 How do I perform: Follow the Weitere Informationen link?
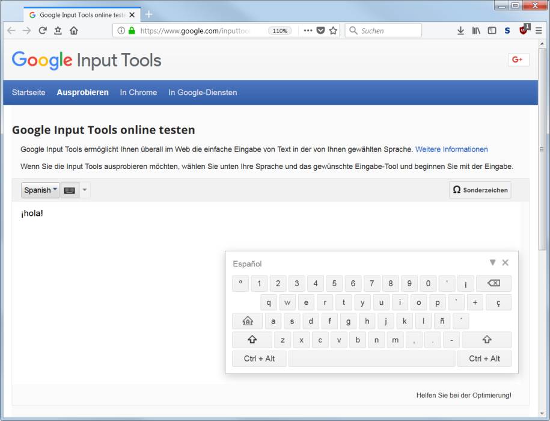[x=451, y=149]
